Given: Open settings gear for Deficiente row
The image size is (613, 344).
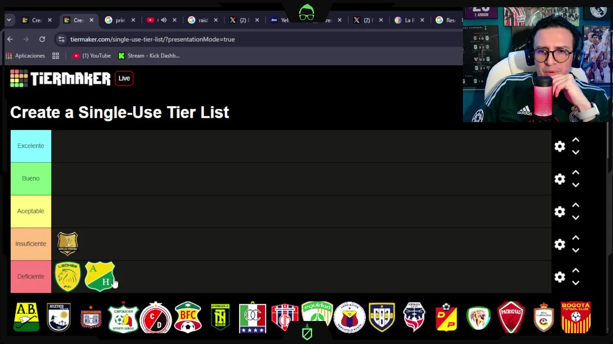Looking at the screenshot, I should coord(559,277).
